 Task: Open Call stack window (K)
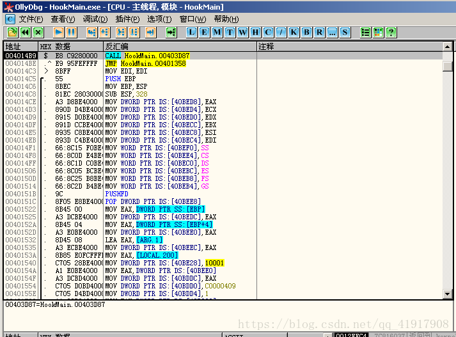point(294,32)
